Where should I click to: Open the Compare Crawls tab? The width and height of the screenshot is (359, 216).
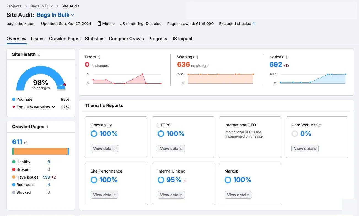tap(126, 39)
